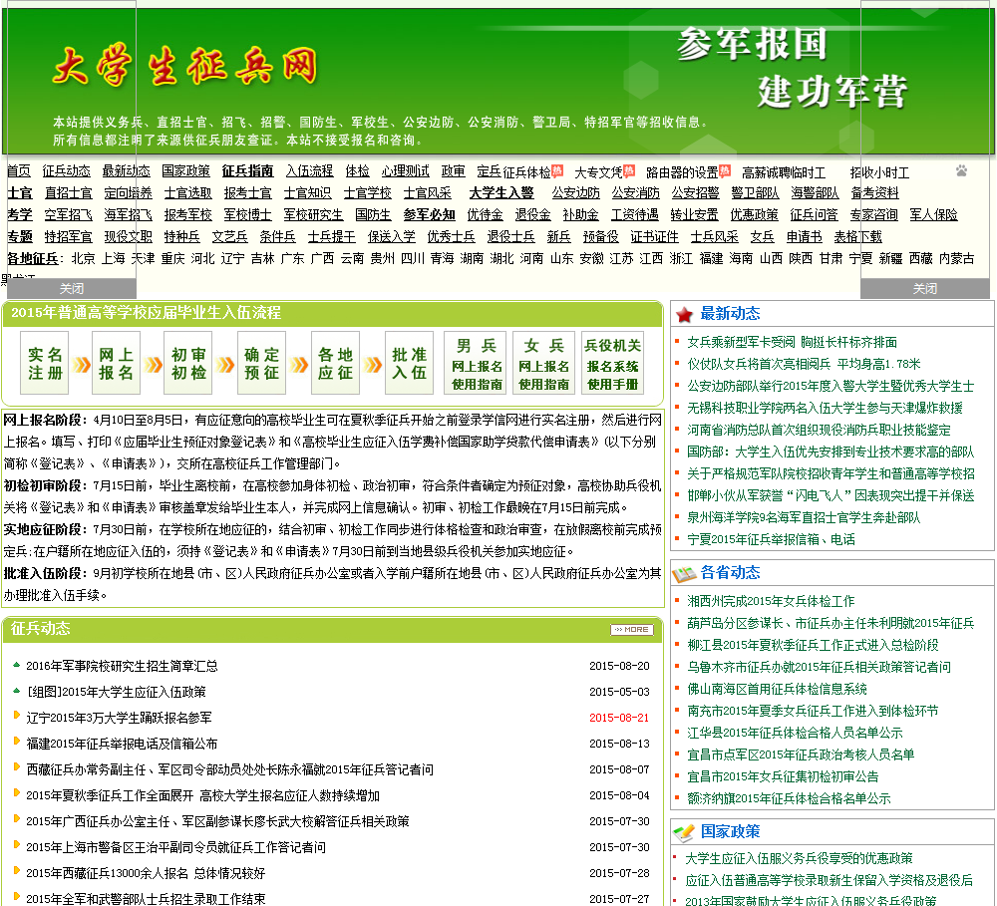Click the 大学生征兵网 banner logo
Image resolution: width=997 pixels, height=906 pixels.
click(x=185, y=66)
